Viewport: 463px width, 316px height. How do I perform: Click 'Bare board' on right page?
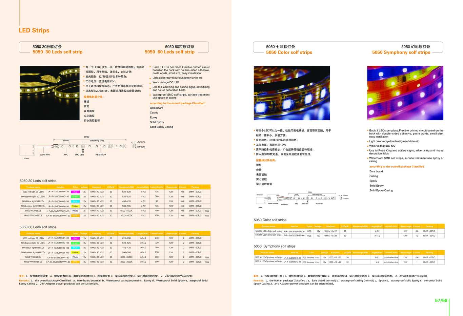(376, 171)
